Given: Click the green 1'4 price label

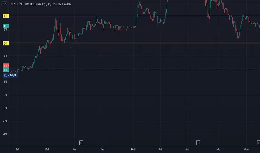Looking at the screenshot, I should pyautogui.click(x=5, y=70).
